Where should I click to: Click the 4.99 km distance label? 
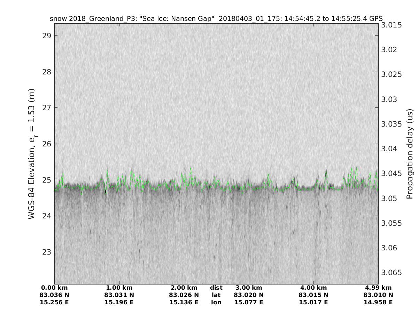(378, 288)
